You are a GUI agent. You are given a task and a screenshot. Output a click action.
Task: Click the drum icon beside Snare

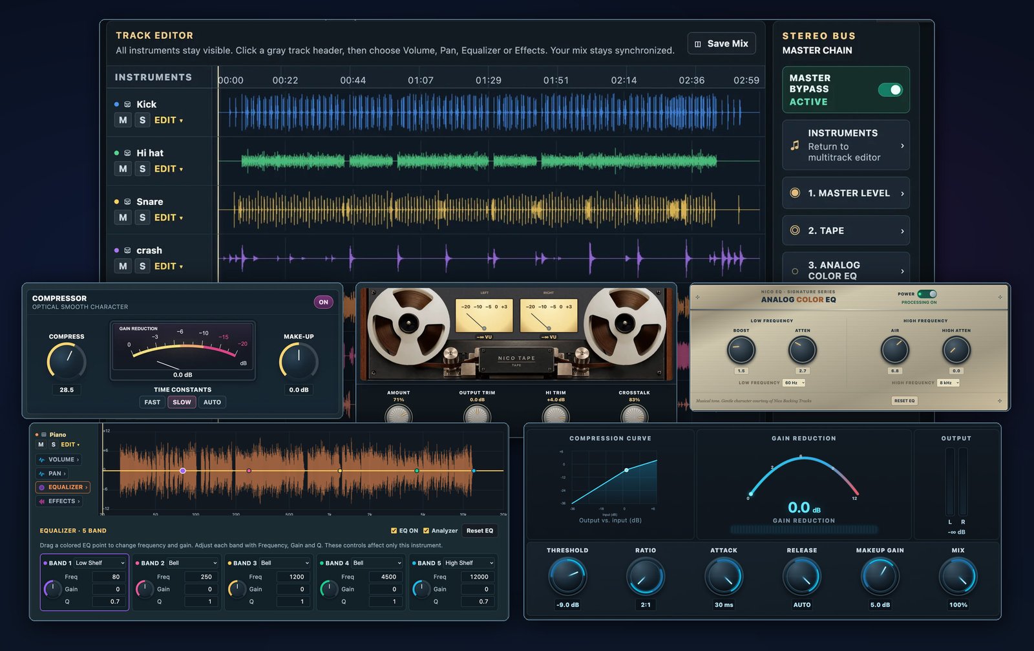pyautogui.click(x=127, y=202)
